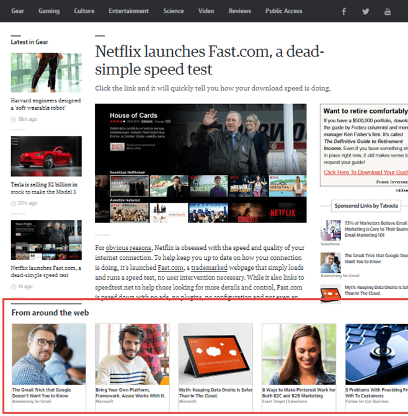Open the leggings robot thumbnail image
The width and height of the screenshot is (408, 416).
(x=46, y=73)
